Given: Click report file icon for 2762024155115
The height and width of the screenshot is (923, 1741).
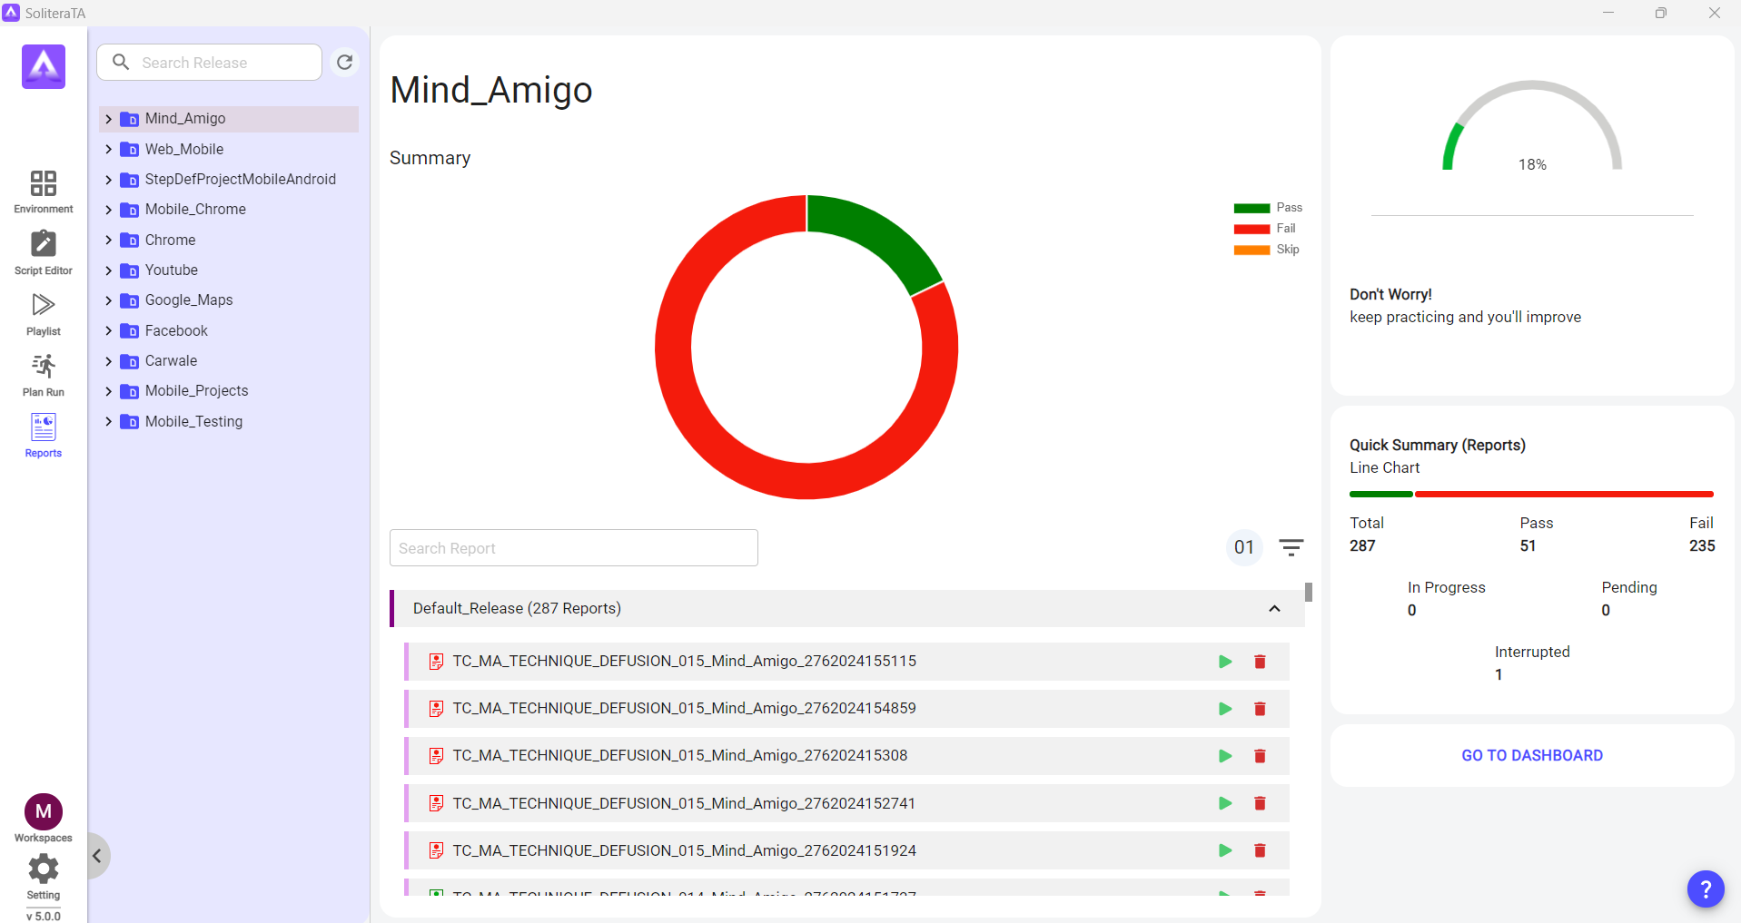Looking at the screenshot, I should [x=436, y=662].
